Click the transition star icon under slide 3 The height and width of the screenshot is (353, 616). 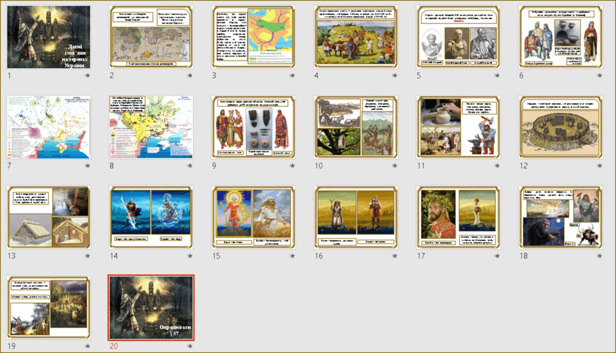pyautogui.click(x=292, y=75)
